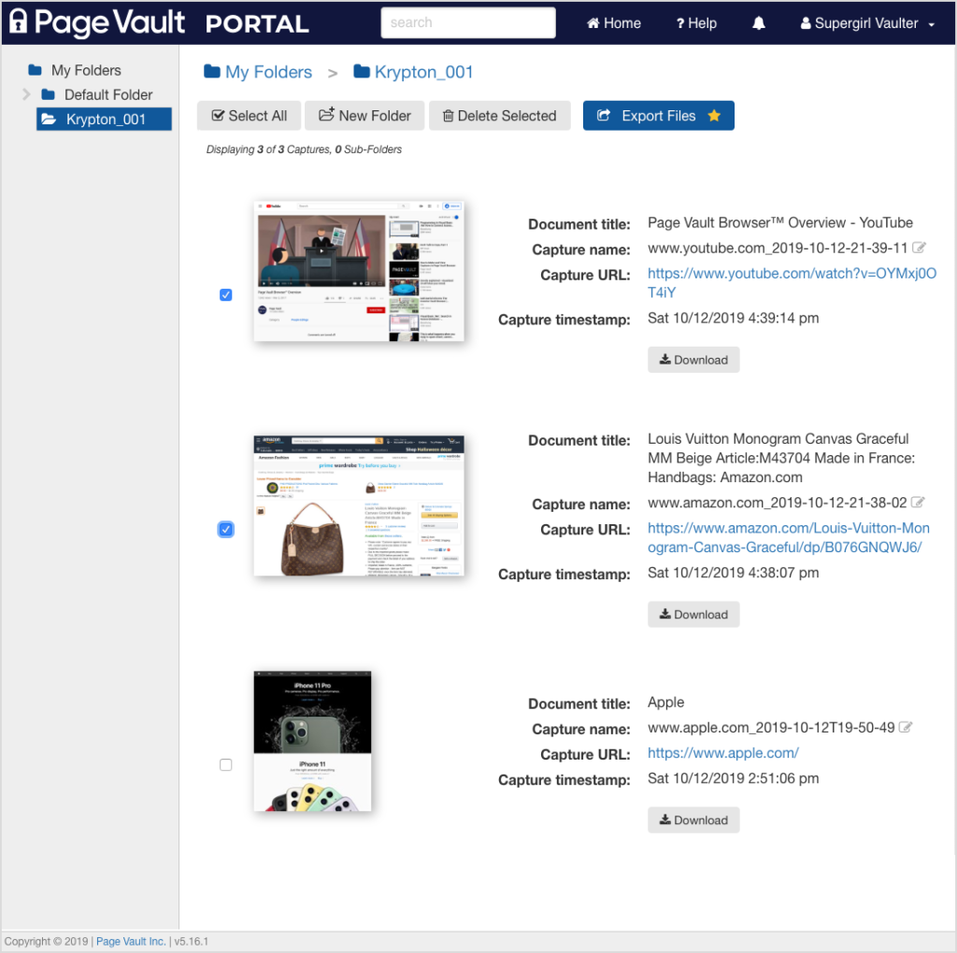Download the Amazon capture
This screenshot has height=953, width=957.
pos(693,614)
